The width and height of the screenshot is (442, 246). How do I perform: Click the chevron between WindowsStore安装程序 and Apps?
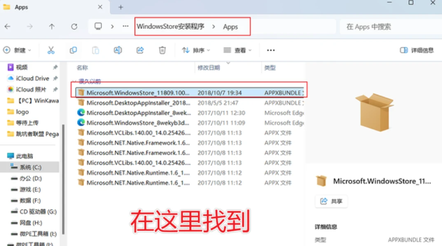point(214,27)
